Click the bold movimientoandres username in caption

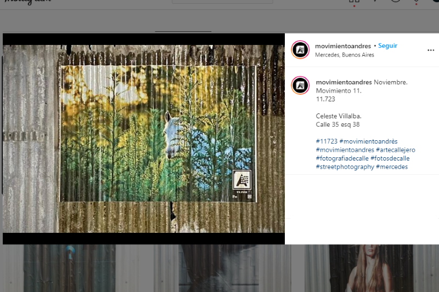[344, 82]
